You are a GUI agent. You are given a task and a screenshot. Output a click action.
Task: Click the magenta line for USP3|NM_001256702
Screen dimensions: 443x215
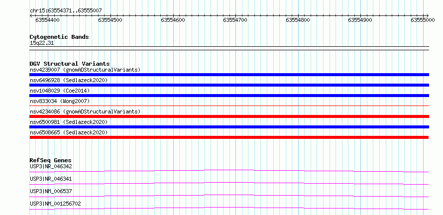pos(229,208)
